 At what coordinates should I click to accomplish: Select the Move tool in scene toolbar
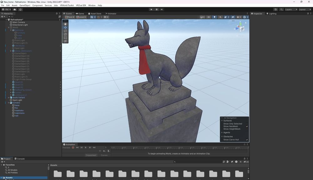65,27
